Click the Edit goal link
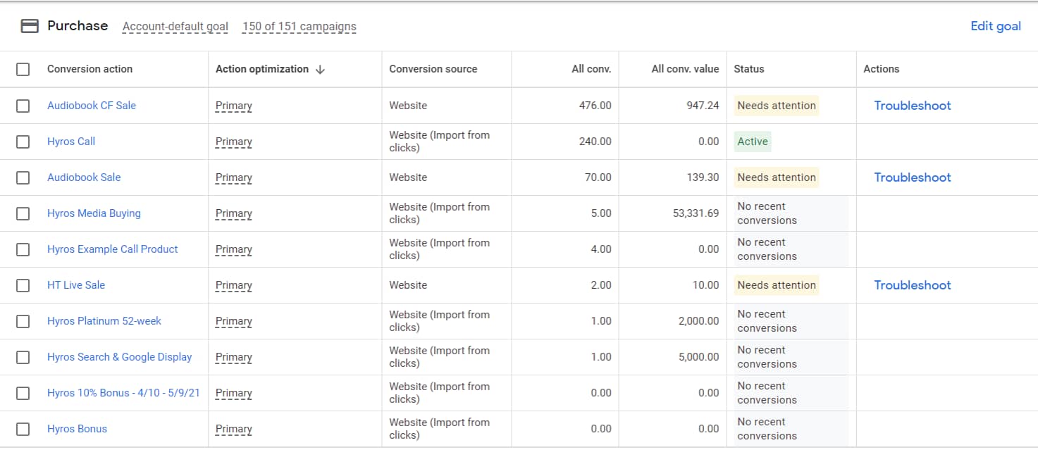Screen dimensions: 1038x450 tap(996, 26)
